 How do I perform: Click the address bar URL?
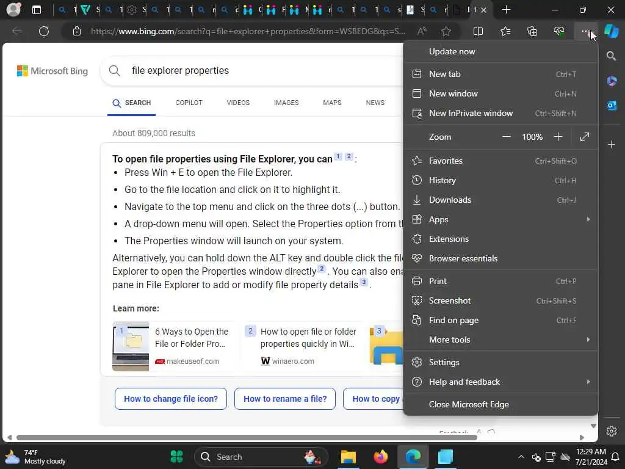(248, 31)
